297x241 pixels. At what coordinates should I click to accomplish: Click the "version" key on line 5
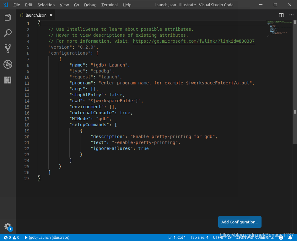[x=60, y=47]
